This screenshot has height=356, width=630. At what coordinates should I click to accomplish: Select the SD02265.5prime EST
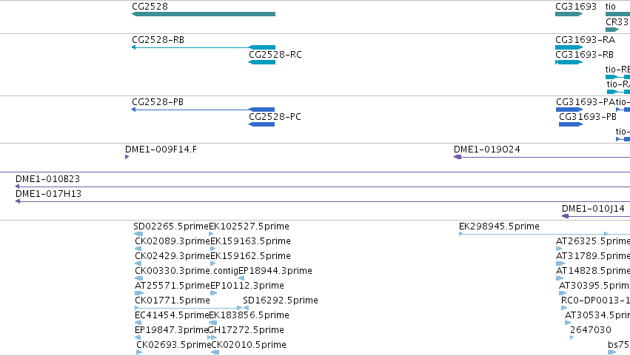[x=138, y=234]
